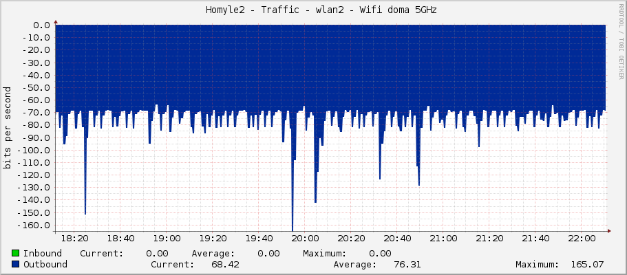Select the Outbound legend label
This screenshot has height=275, width=627.
coord(45,265)
